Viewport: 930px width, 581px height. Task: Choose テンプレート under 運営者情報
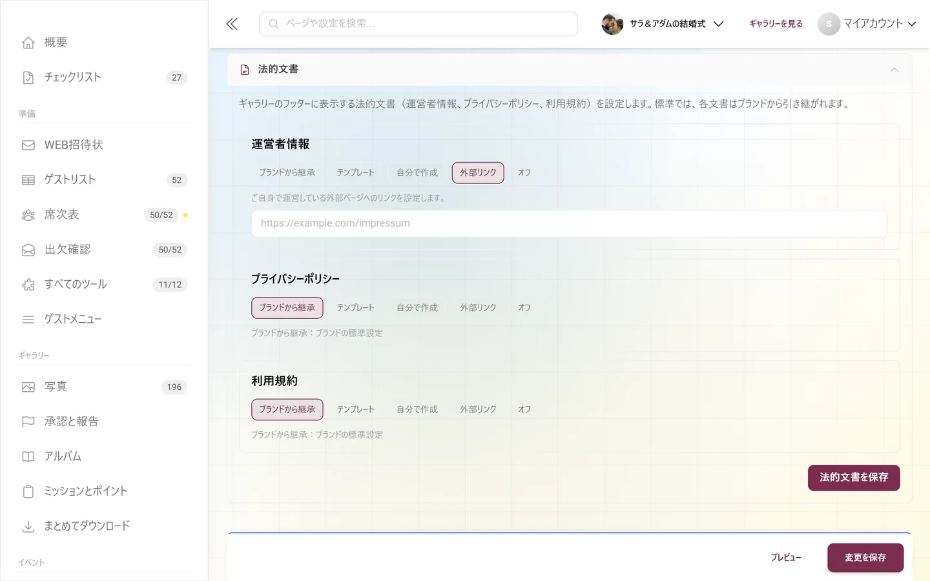pyautogui.click(x=355, y=173)
